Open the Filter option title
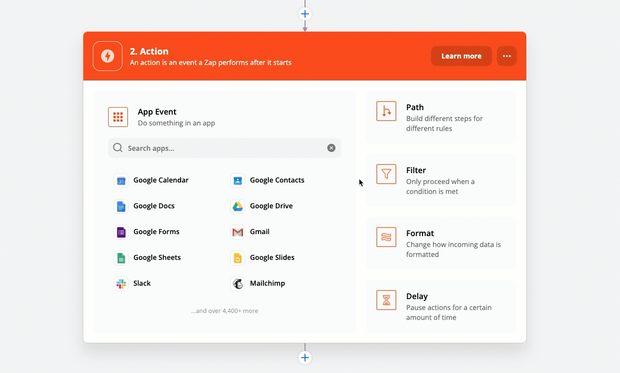 [x=416, y=170]
